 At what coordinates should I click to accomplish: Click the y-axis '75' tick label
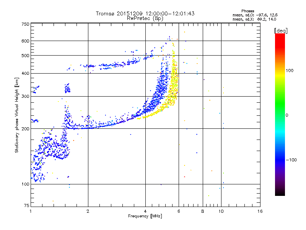coord(27,205)
